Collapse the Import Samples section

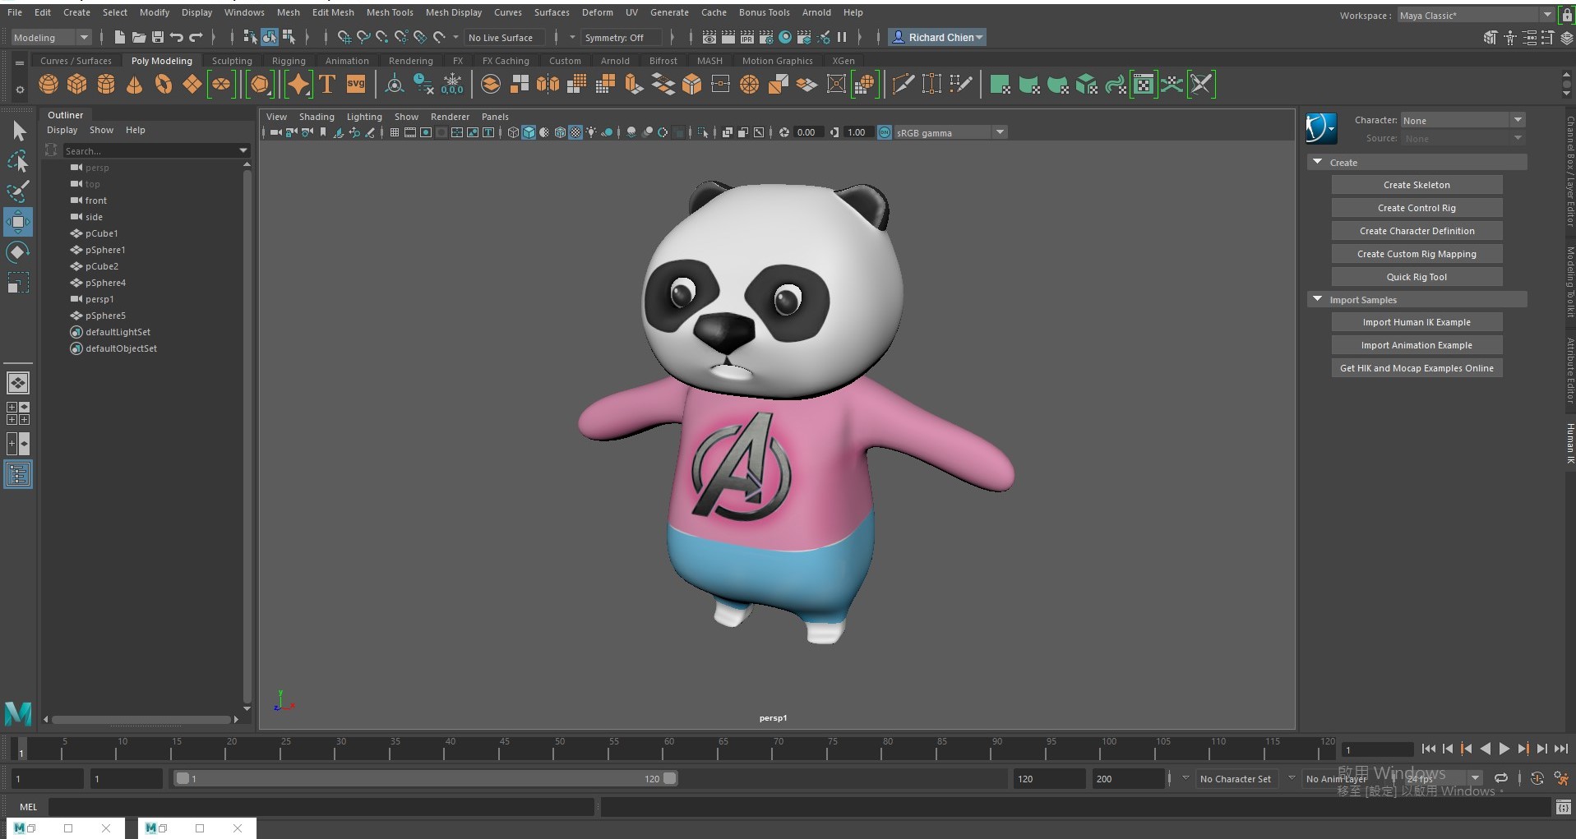tap(1318, 300)
